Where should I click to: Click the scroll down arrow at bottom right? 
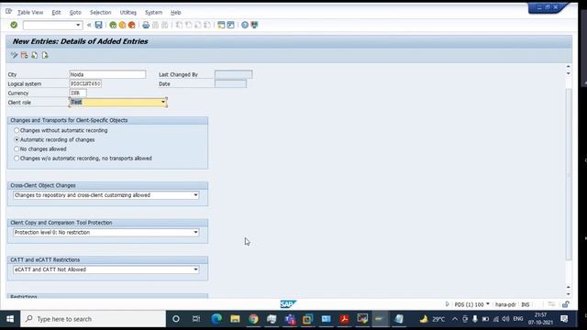click(x=569, y=294)
